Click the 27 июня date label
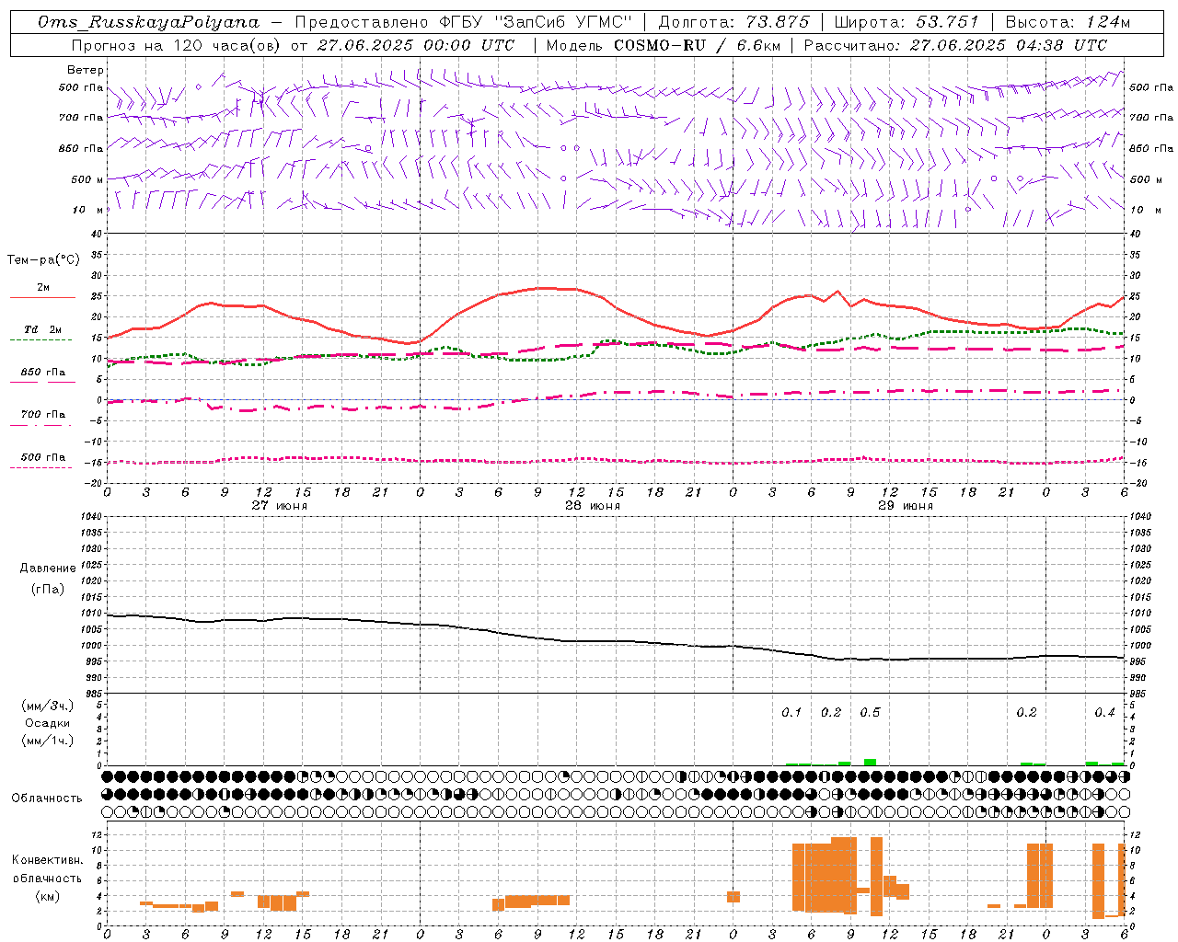 pyautogui.click(x=280, y=505)
